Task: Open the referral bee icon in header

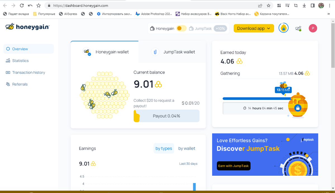Action: 298,28
